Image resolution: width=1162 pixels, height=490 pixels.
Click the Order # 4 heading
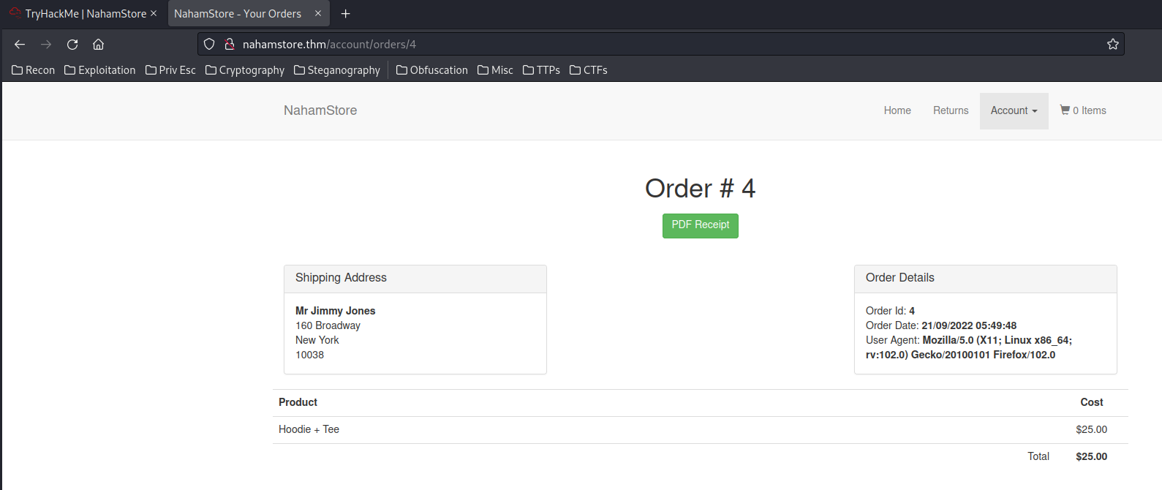tap(700, 189)
